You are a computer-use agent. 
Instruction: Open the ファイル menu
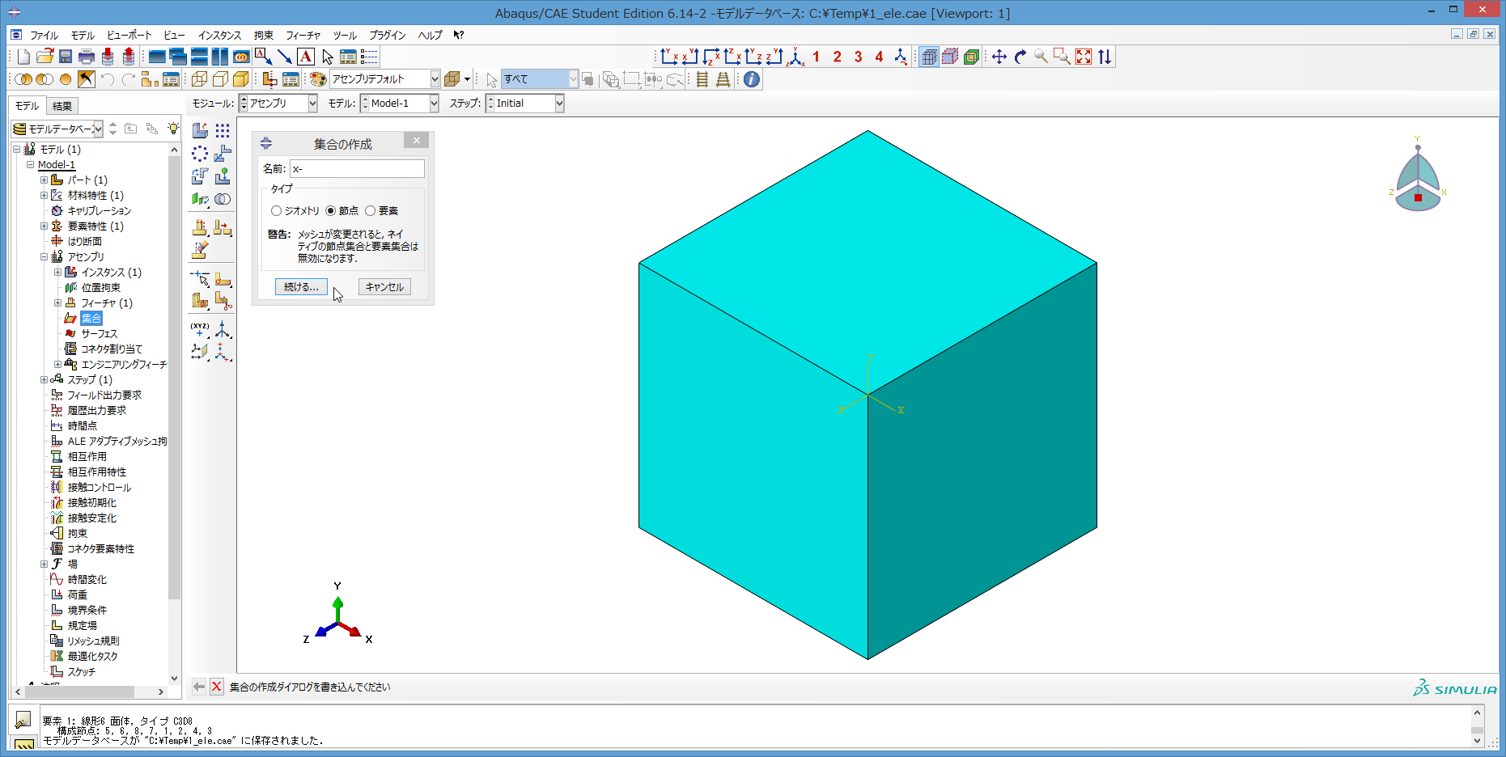(44, 36)
